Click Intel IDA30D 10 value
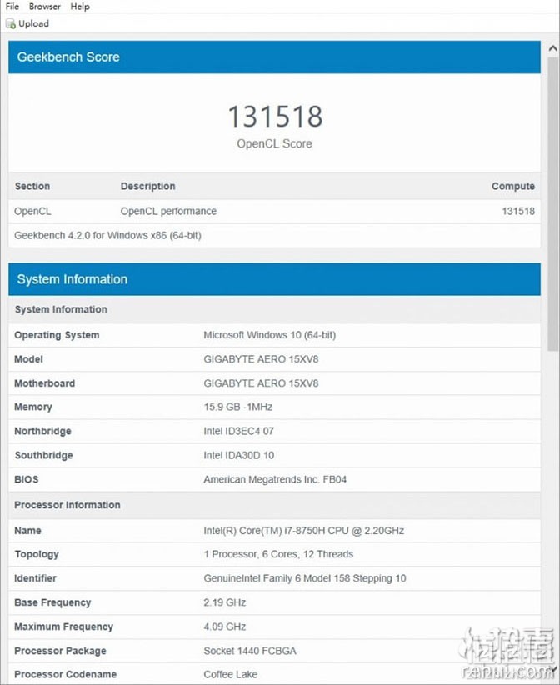The image size is (560, 685). [x=239, y=455]
